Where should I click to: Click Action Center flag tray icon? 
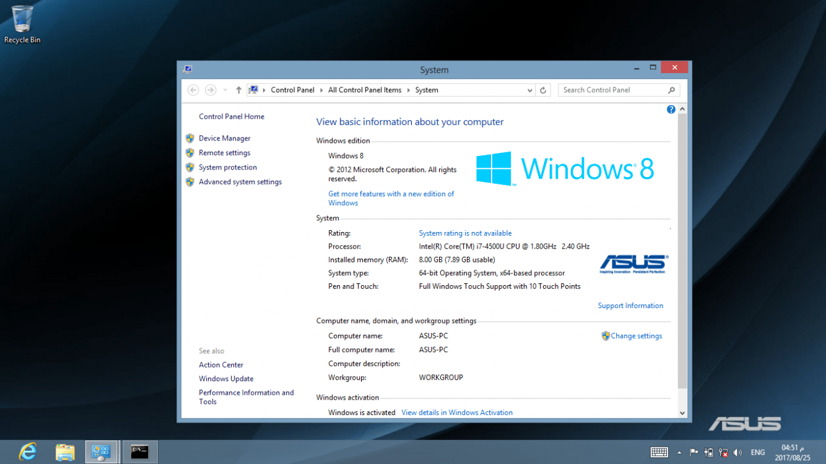(694, 453)
